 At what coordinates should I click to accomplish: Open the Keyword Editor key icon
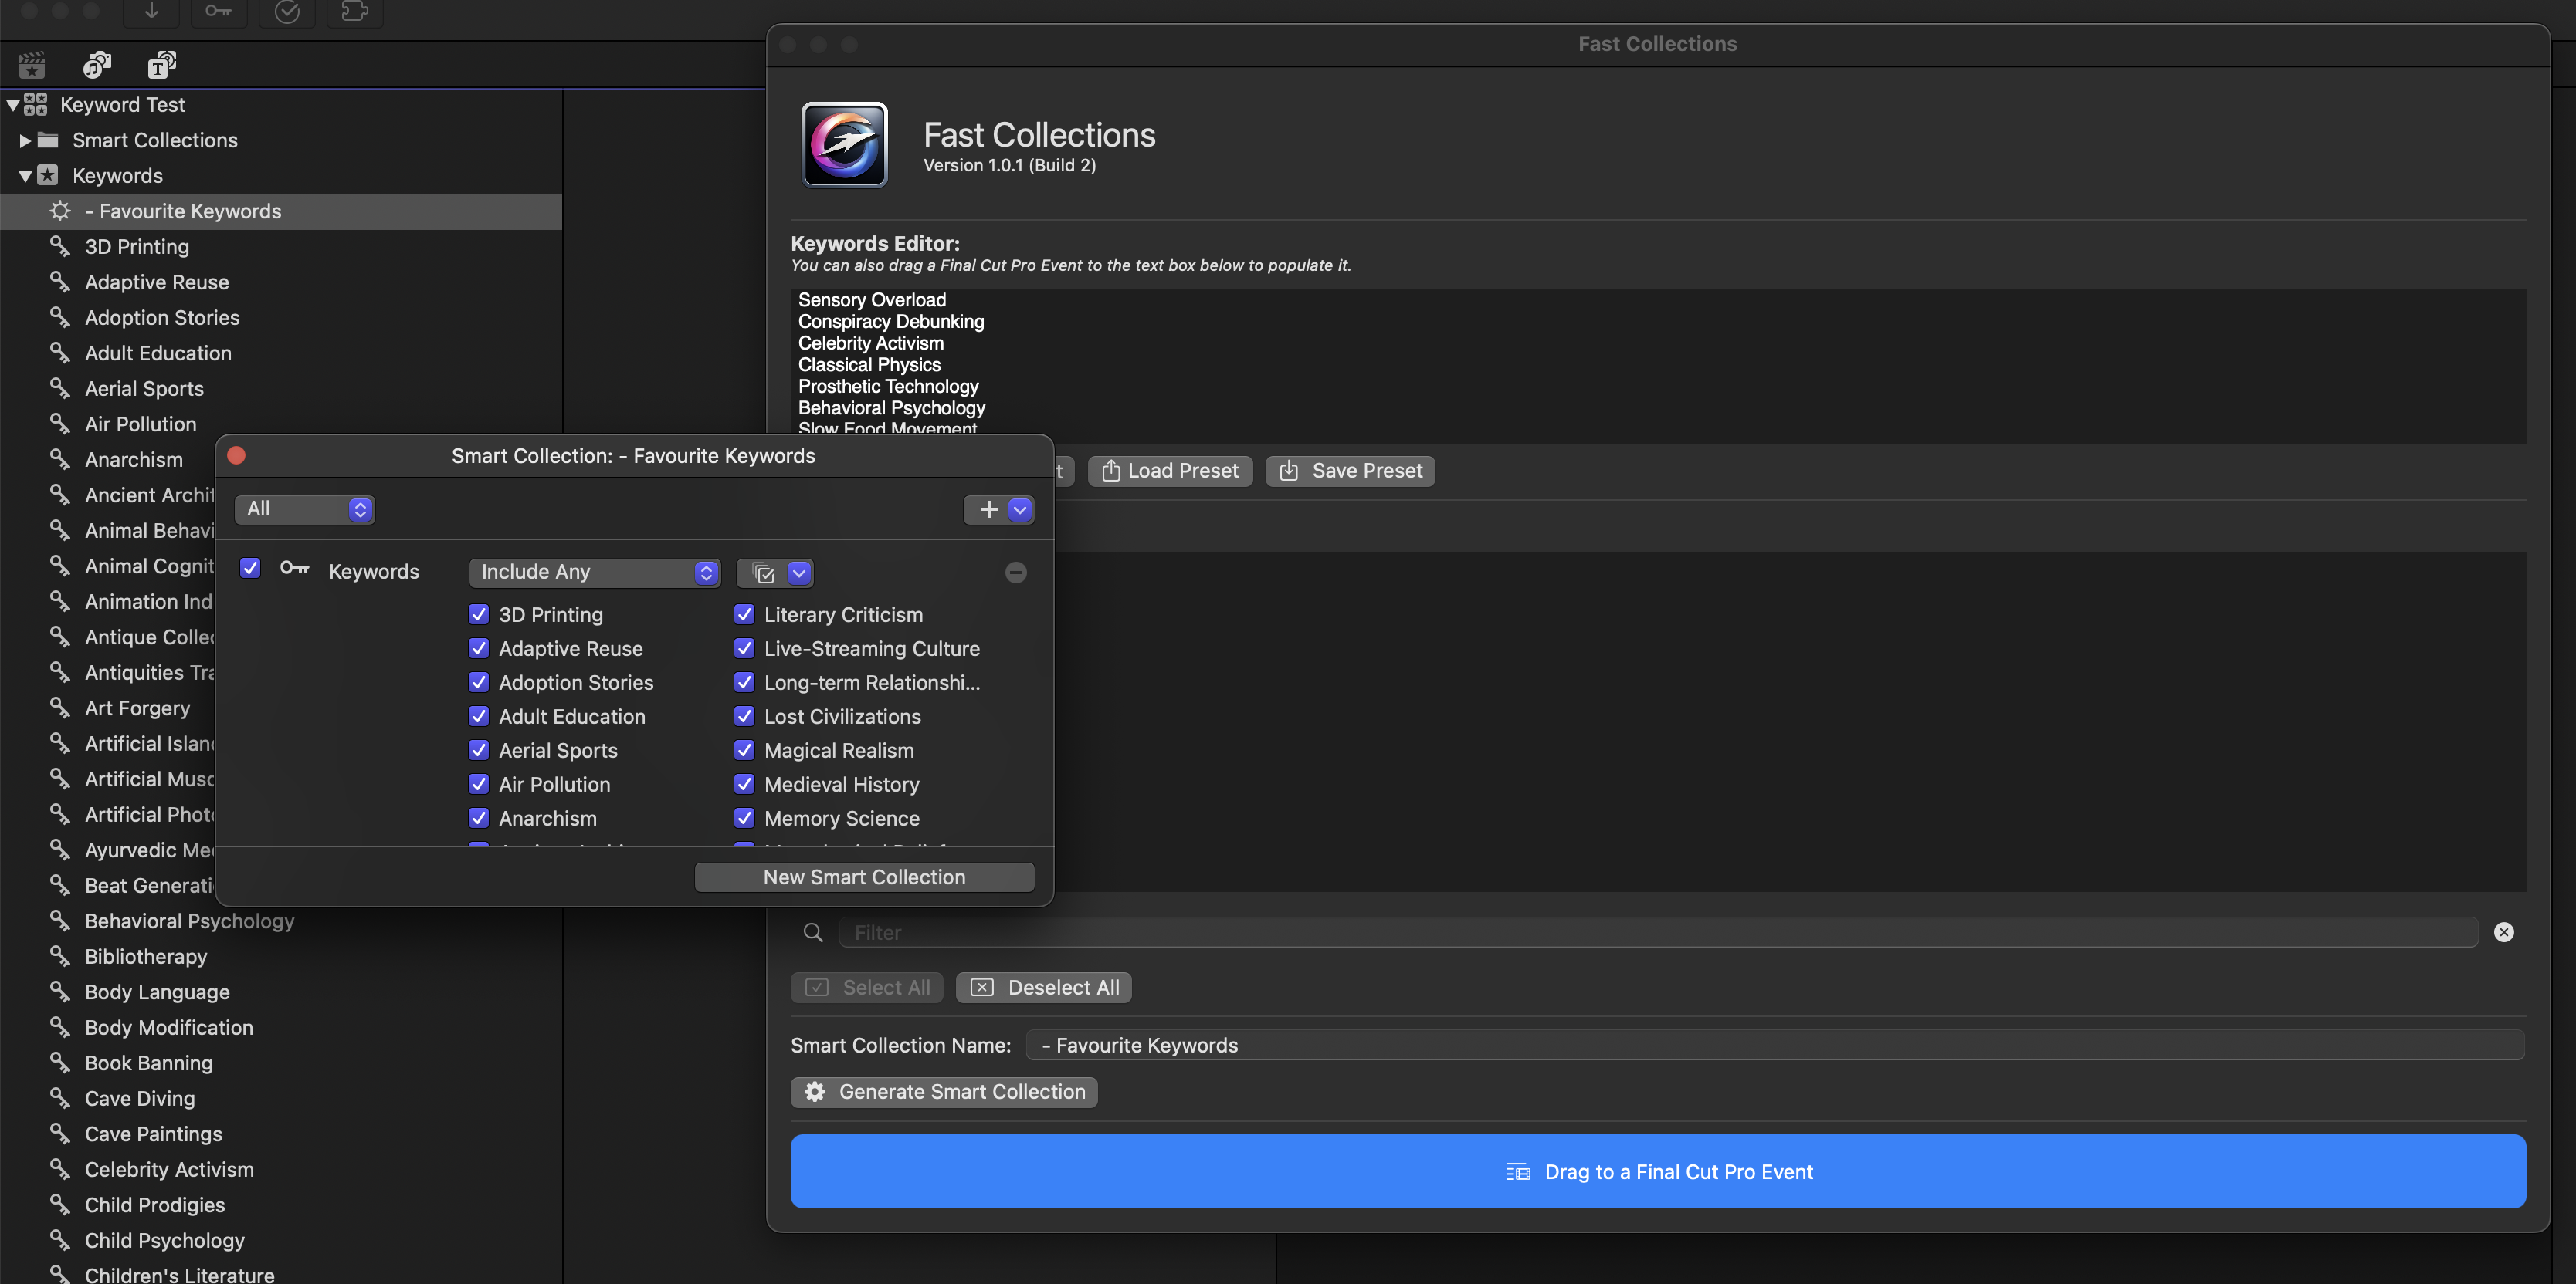point(218,11)
